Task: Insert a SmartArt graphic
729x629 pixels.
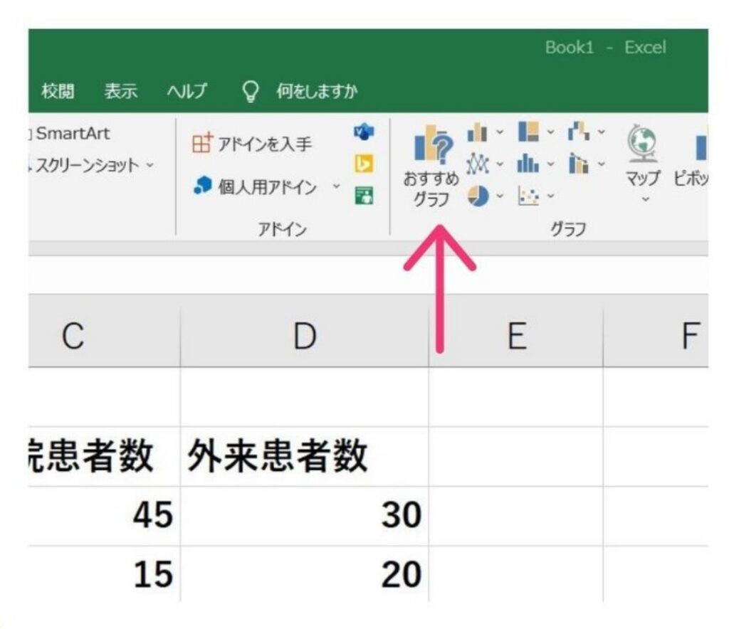Action: point(70,134)
